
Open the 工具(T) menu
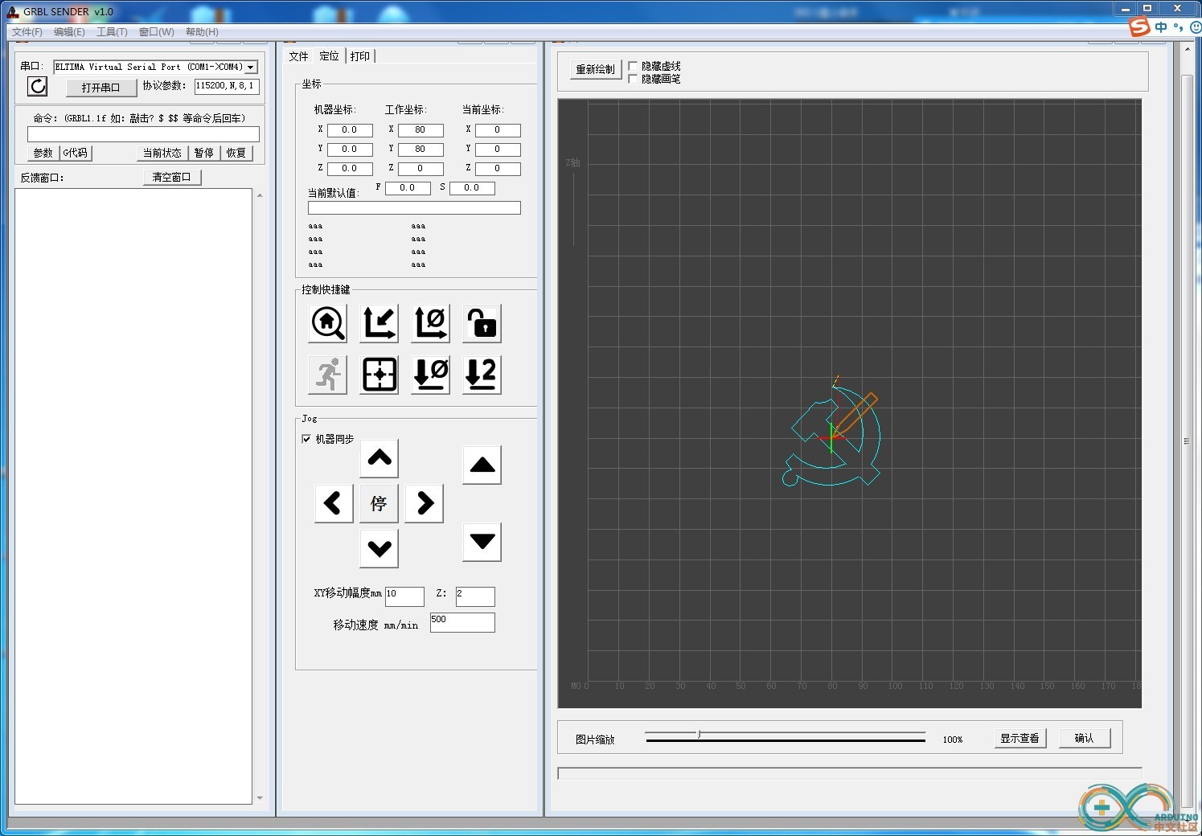click(112, 32)
